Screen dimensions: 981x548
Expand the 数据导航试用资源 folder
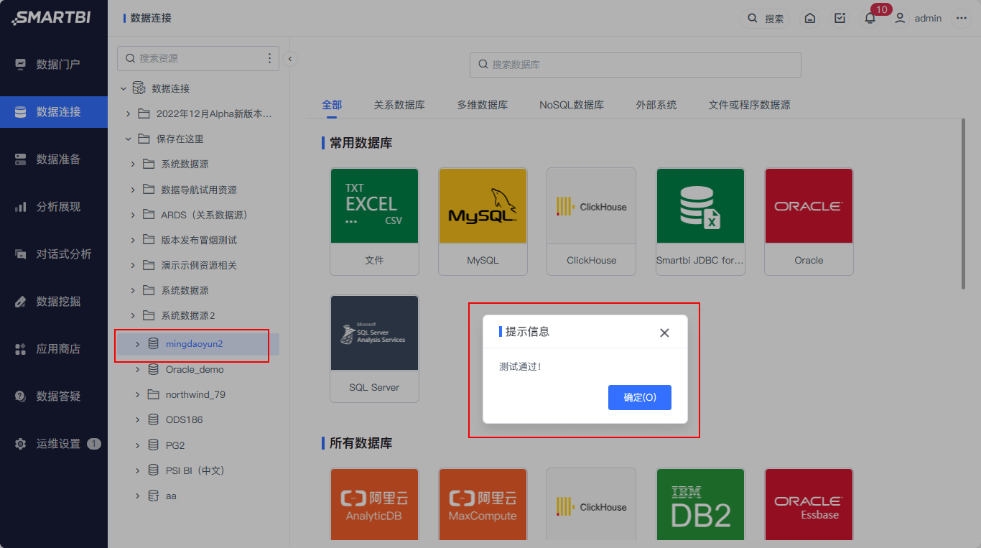[133, 190]
